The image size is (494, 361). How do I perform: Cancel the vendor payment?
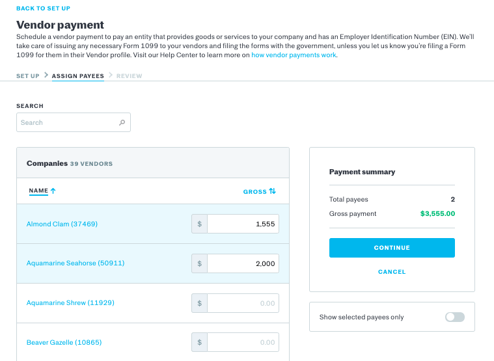tap(392, 272)
